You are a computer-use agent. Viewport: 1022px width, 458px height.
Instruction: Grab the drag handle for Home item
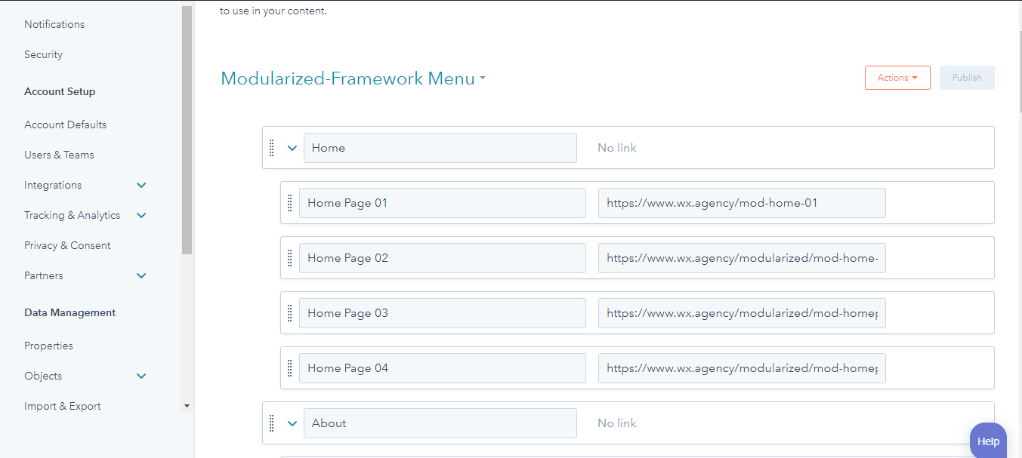(272, 148)
